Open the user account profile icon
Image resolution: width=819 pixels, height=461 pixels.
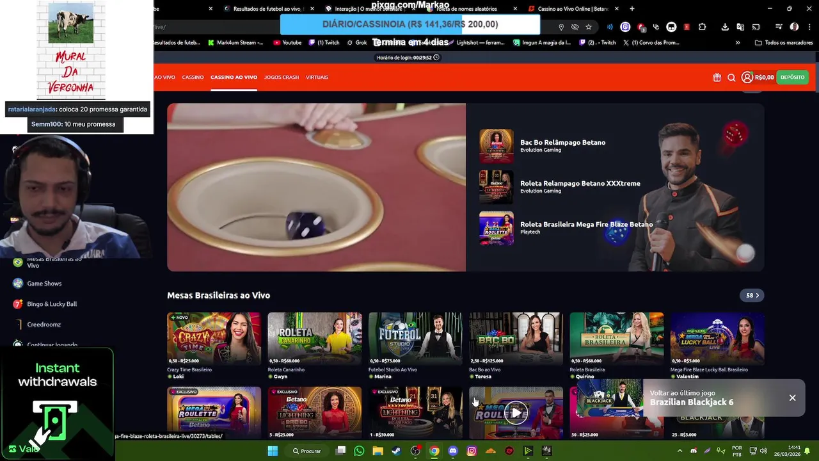[747, 77]
